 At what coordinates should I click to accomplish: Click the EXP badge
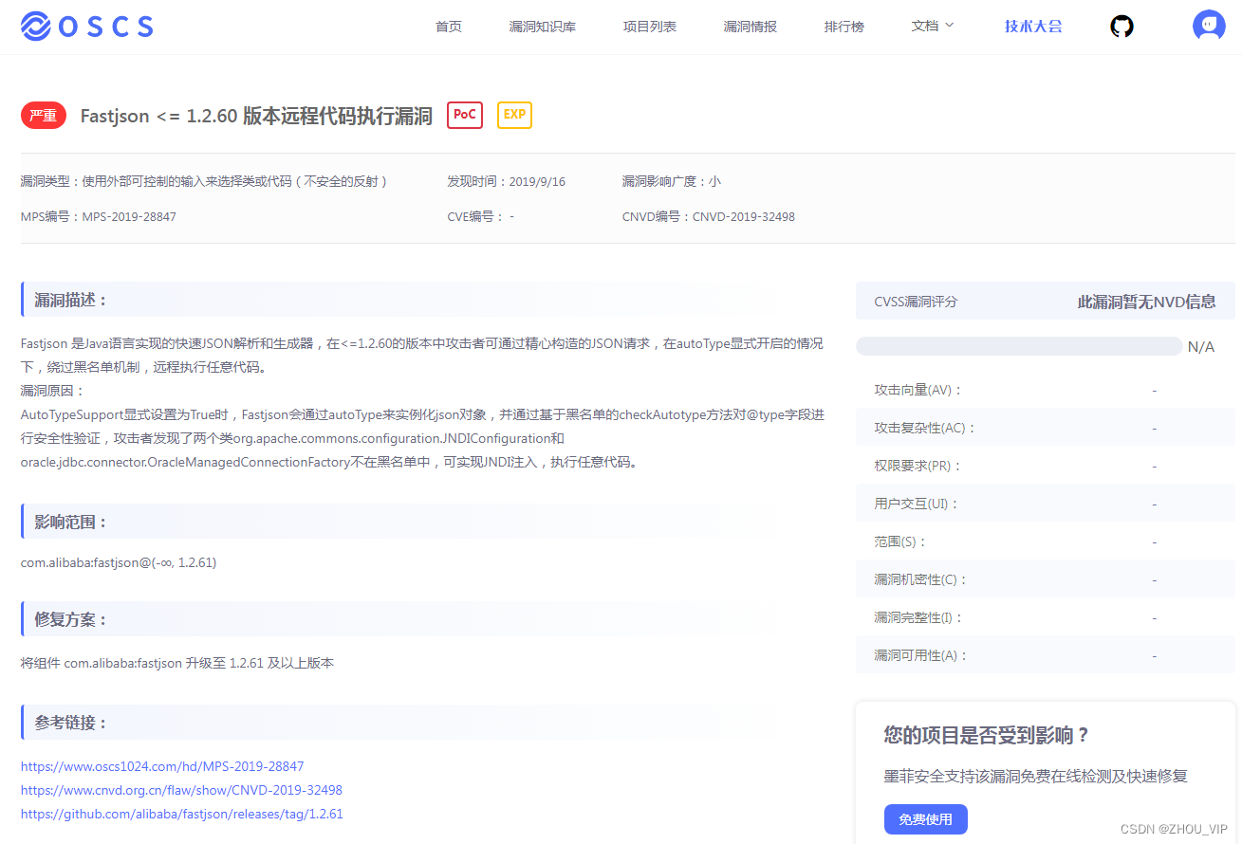click(514, 115)
